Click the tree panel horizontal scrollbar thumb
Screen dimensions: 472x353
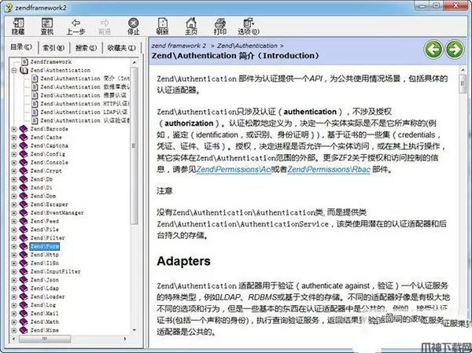[x=45, y=339]
